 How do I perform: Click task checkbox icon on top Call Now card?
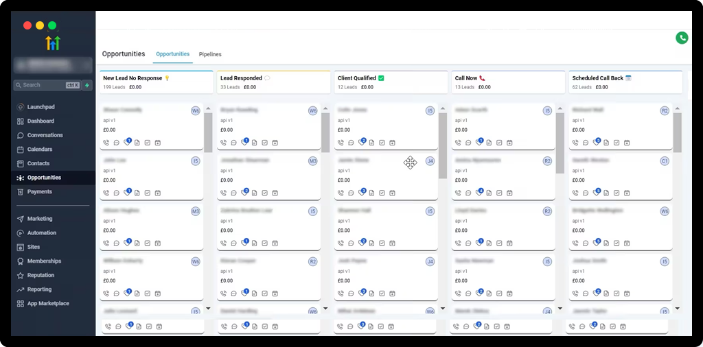pos(498,143)
